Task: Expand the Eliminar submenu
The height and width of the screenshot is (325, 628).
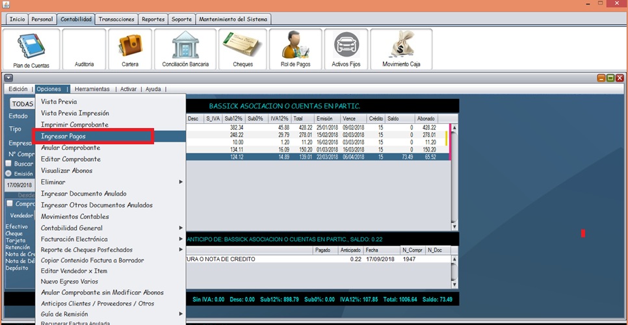Action: pos(111,182)
